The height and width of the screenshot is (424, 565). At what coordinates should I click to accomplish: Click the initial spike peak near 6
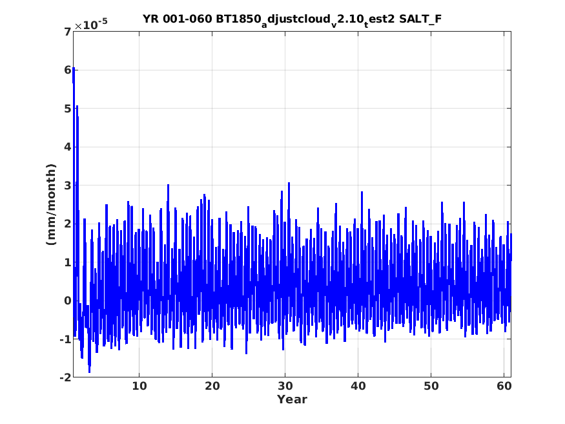coord(74,69)
